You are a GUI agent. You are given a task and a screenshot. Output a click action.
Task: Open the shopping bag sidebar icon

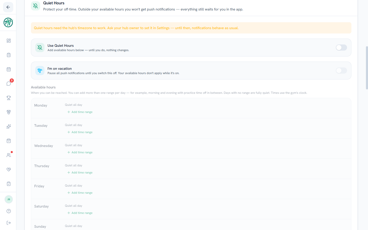point(9,141)
